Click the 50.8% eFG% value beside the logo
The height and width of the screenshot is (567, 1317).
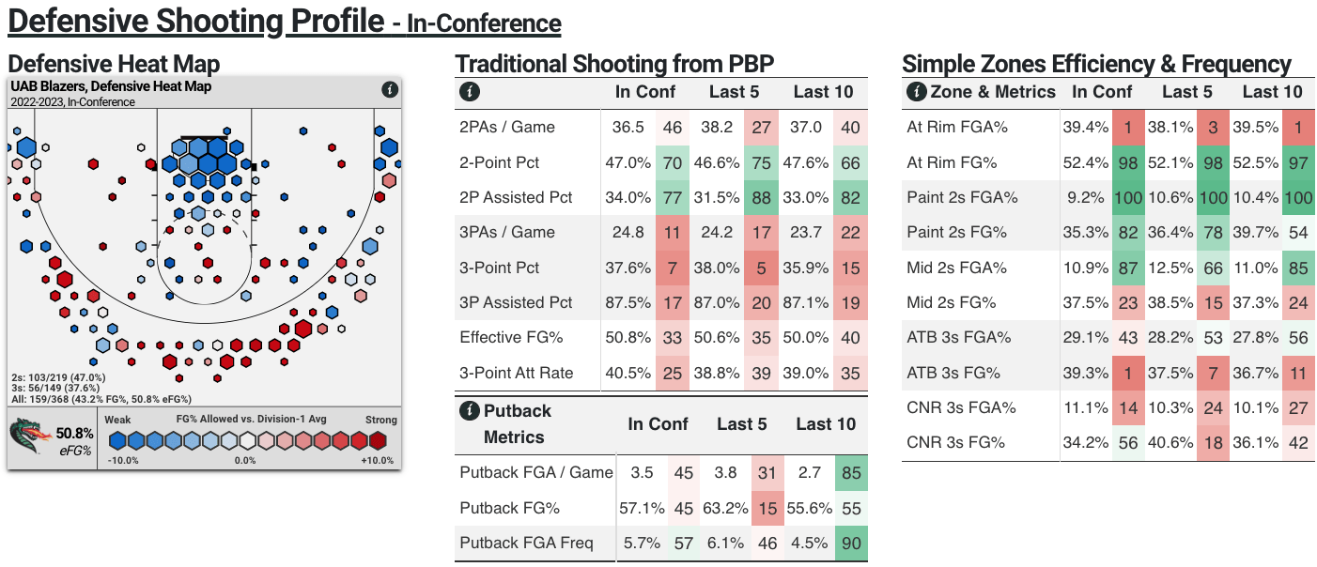[x=74, y=434]
